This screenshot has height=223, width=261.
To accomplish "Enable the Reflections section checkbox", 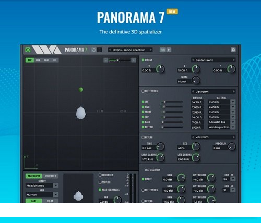I will 143,91.
